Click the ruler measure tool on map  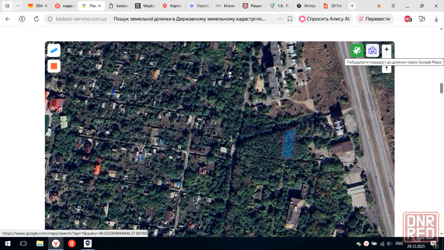pyautogui.click(x=54, y=50)
